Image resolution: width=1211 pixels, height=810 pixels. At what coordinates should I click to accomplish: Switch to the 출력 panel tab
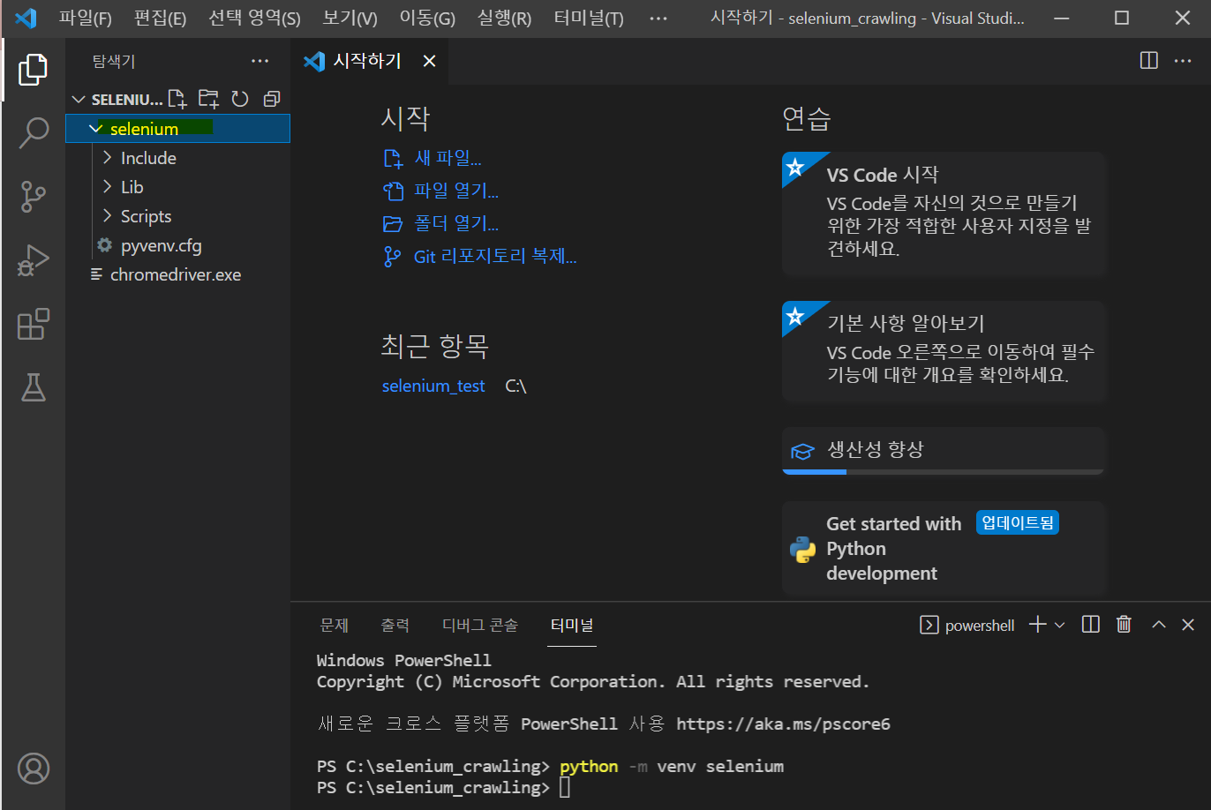(395, 625)
